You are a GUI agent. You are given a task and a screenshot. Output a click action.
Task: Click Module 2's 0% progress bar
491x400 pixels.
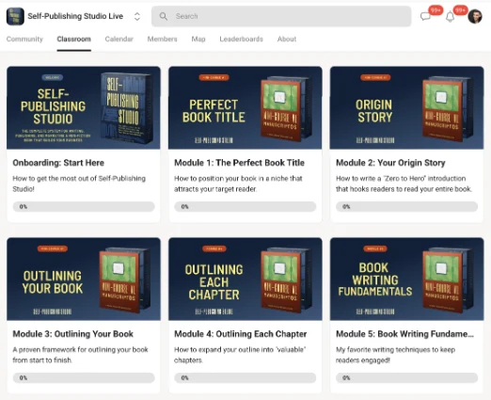click(x=406, y=207)
